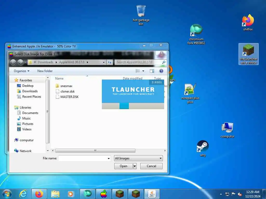Switch to Firefox in the taskbar
The width and height of the screenshot is (266, 199).
pyautogui.click(x=39, y=194)
